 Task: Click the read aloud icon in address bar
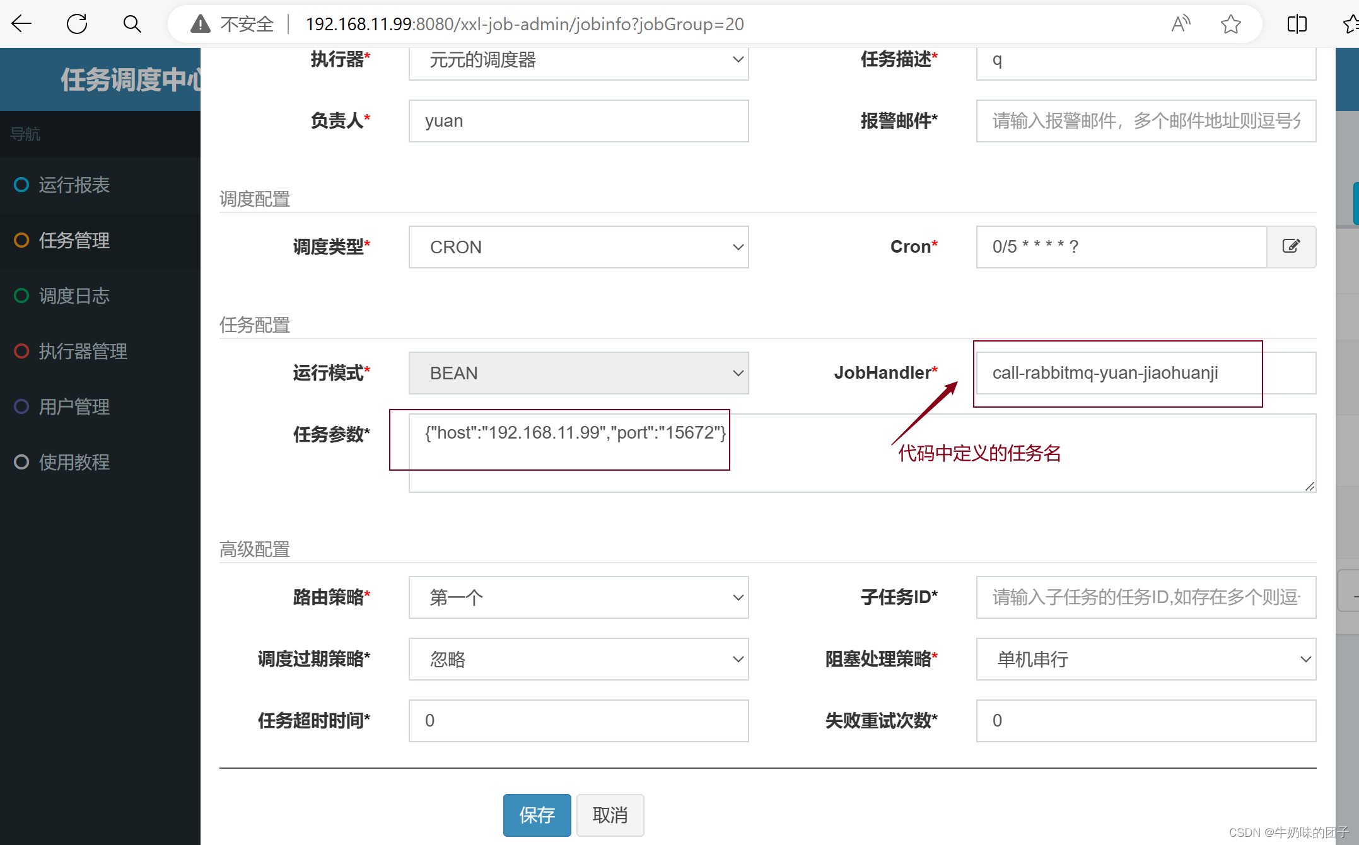coord(1180,24)
